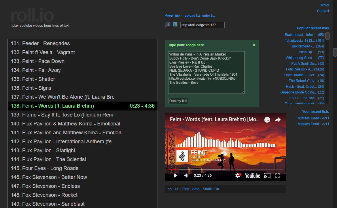337x208 pixels.
Task: Click the Popular recent lists scrollbar
Action: pyautogui.click(x=327, y=36)
